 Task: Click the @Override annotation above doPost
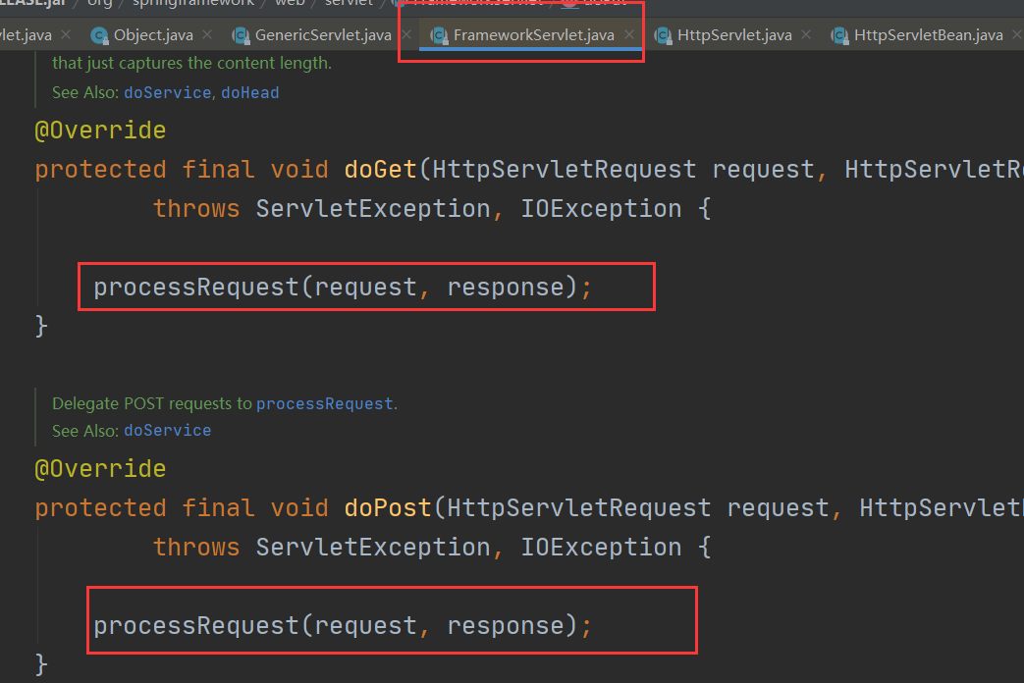pos(100,469)
